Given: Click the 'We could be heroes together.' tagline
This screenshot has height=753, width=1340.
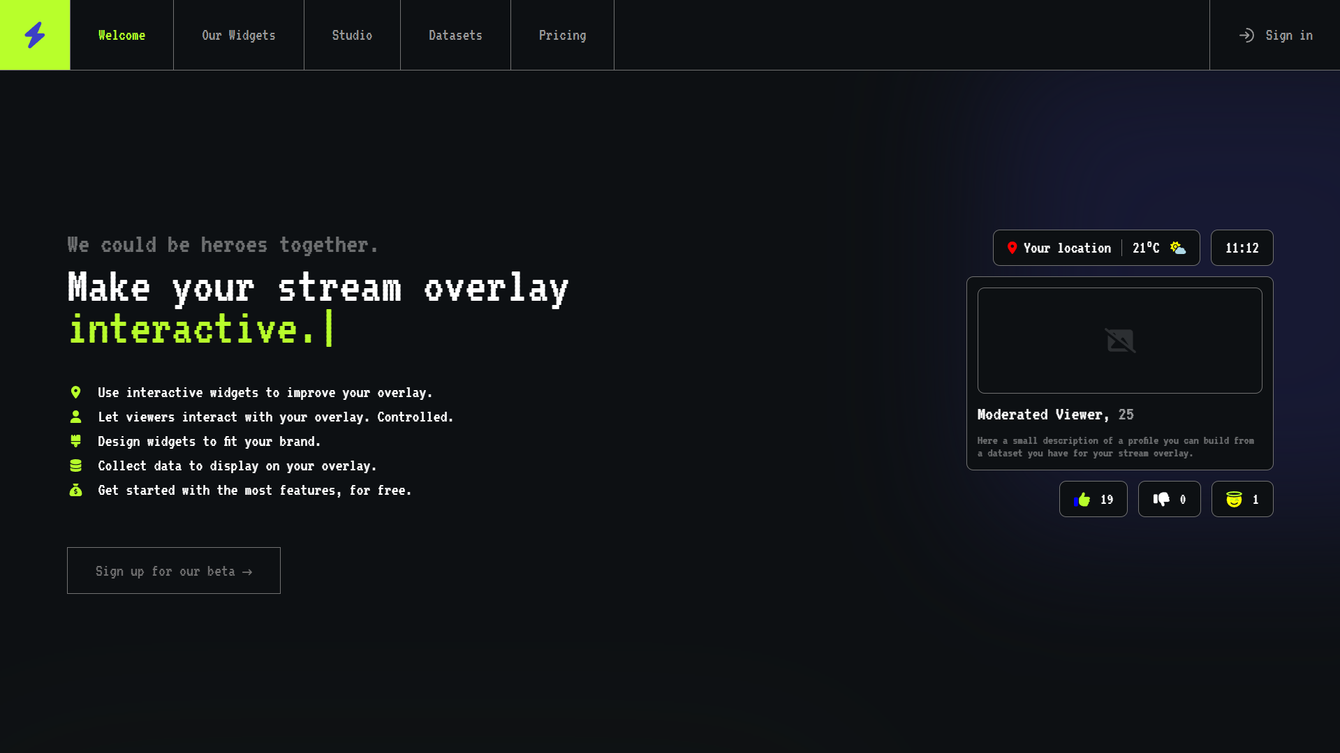Looking at the screenshot, I should click(x=223, y=245).
